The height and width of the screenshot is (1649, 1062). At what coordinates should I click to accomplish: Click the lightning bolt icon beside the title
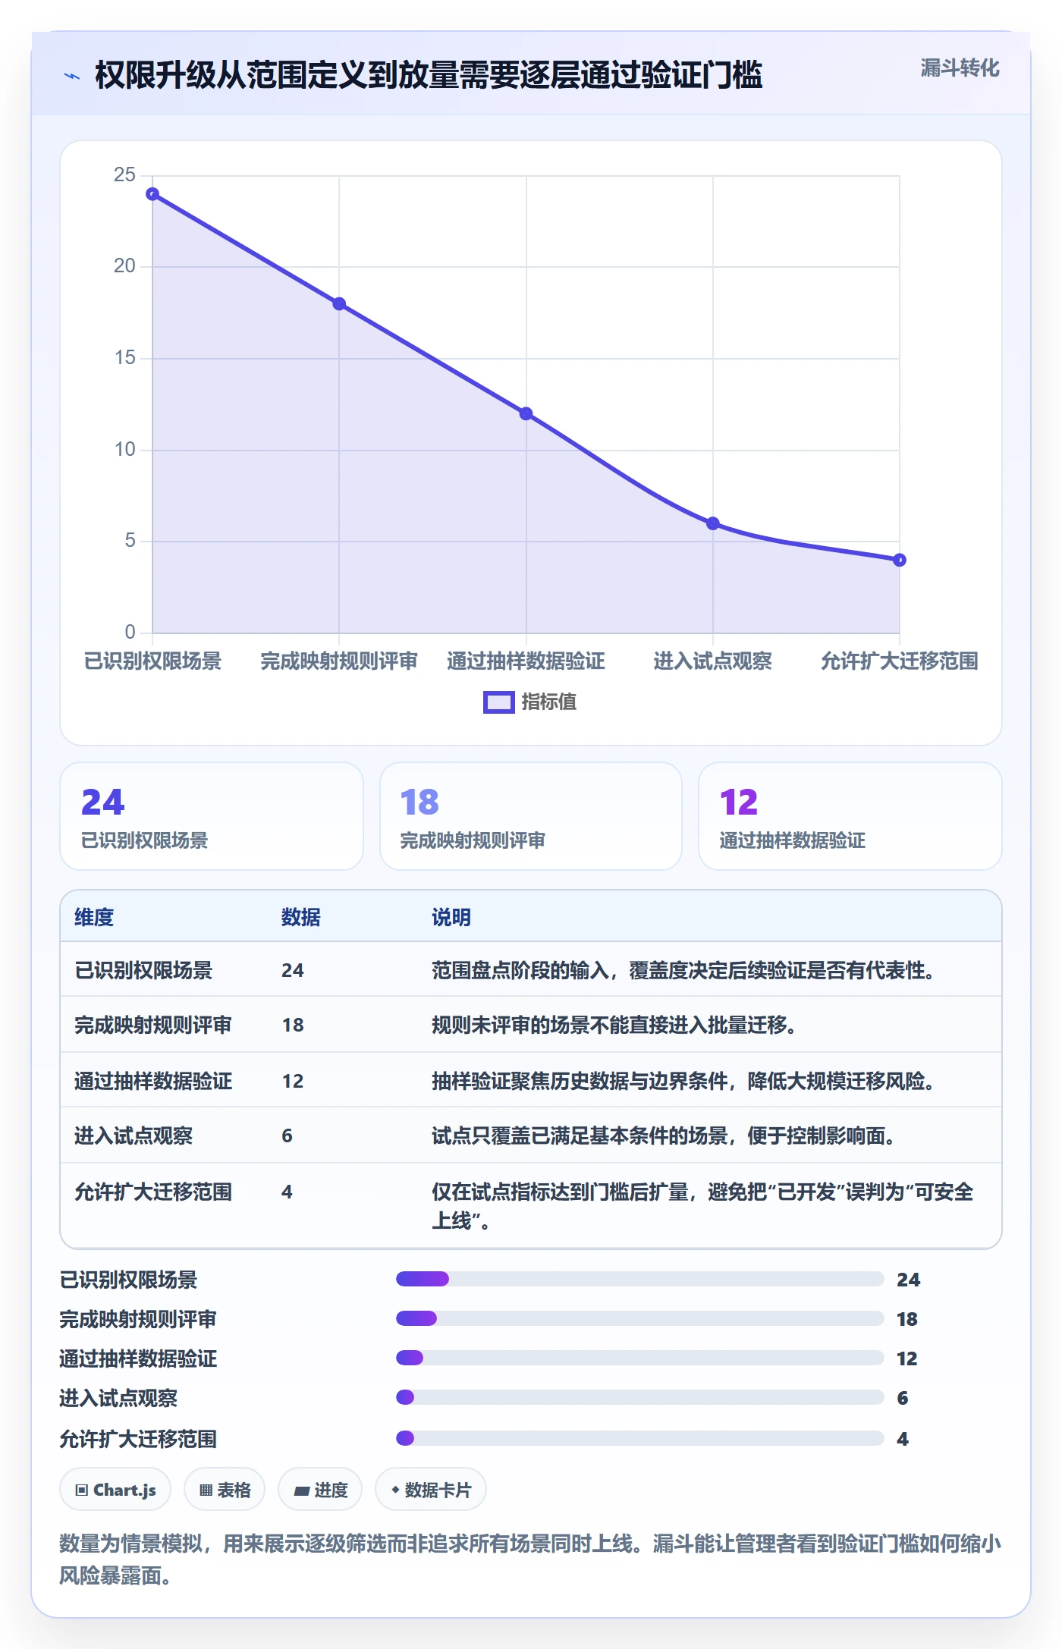pyautogui.click(x=72, y=76)
